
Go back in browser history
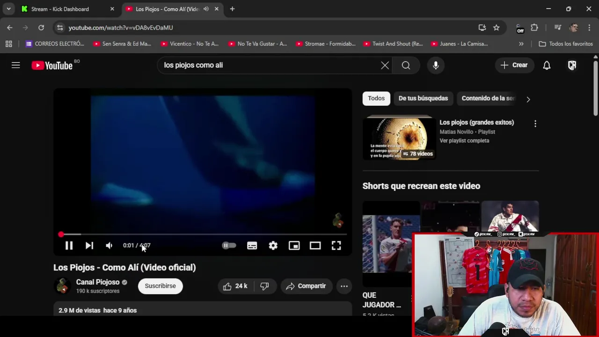pyautogui.click(x=10, y=28)
